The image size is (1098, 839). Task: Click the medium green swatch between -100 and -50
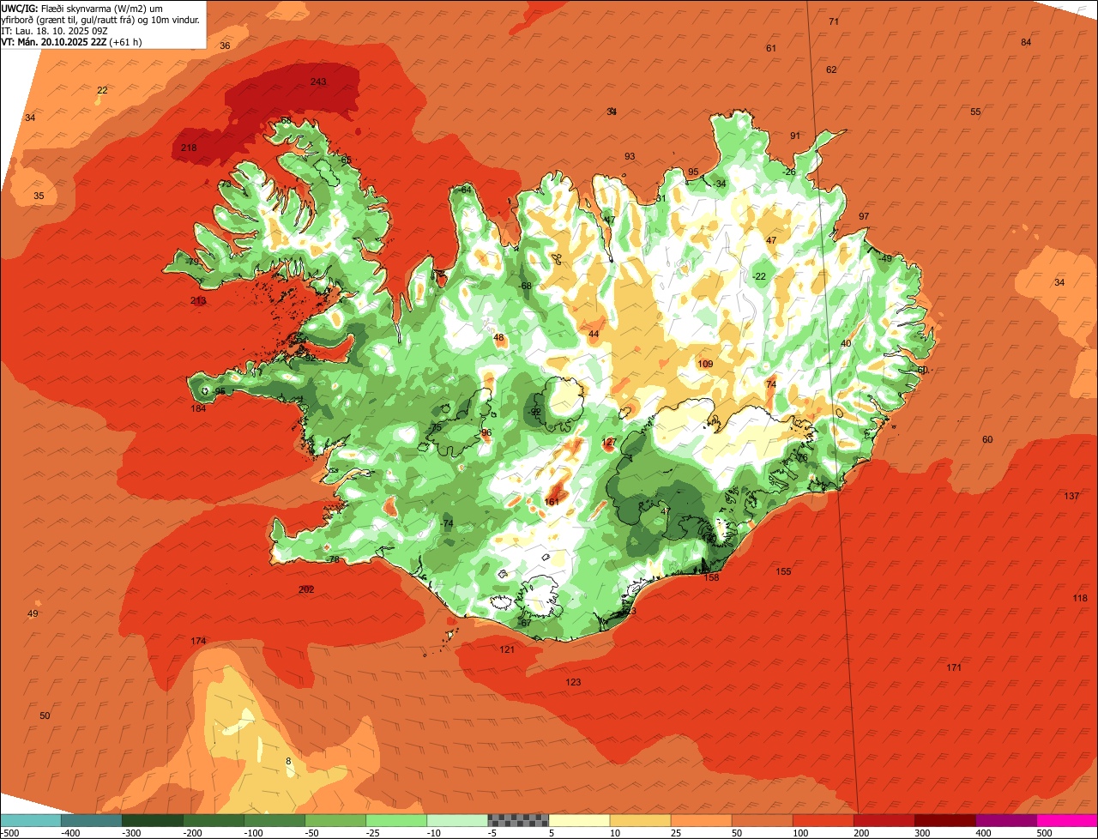tap(275, 820)
